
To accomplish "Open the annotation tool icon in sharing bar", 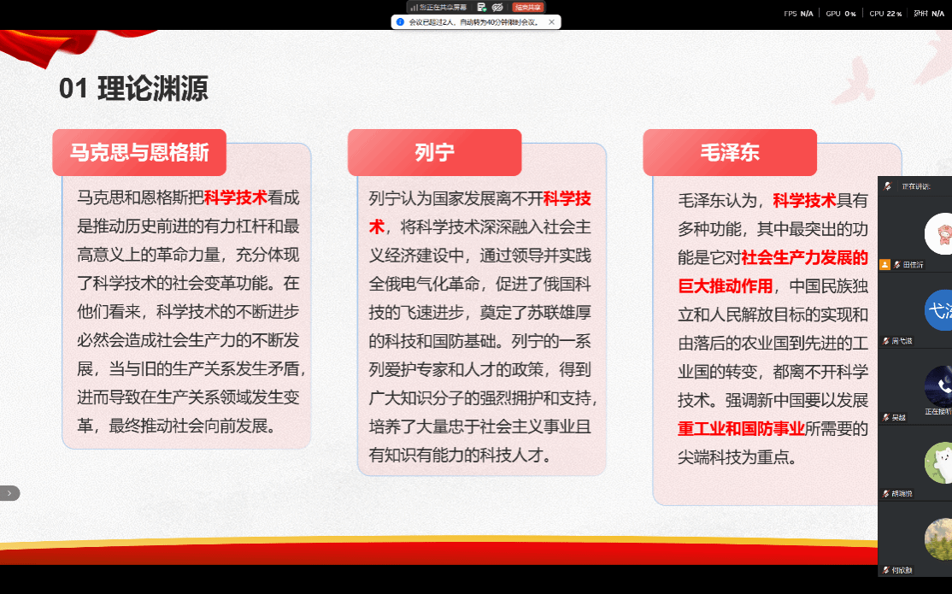I will pyautogui.click(x=482, y=7).
